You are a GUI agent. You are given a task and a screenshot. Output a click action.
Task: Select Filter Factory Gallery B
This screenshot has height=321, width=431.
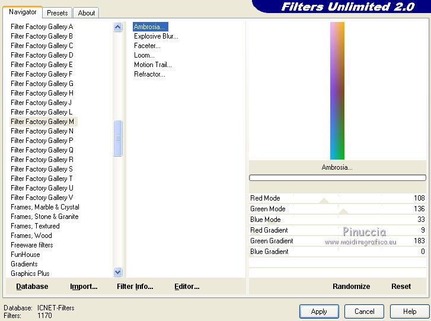[x=41, y=36]
